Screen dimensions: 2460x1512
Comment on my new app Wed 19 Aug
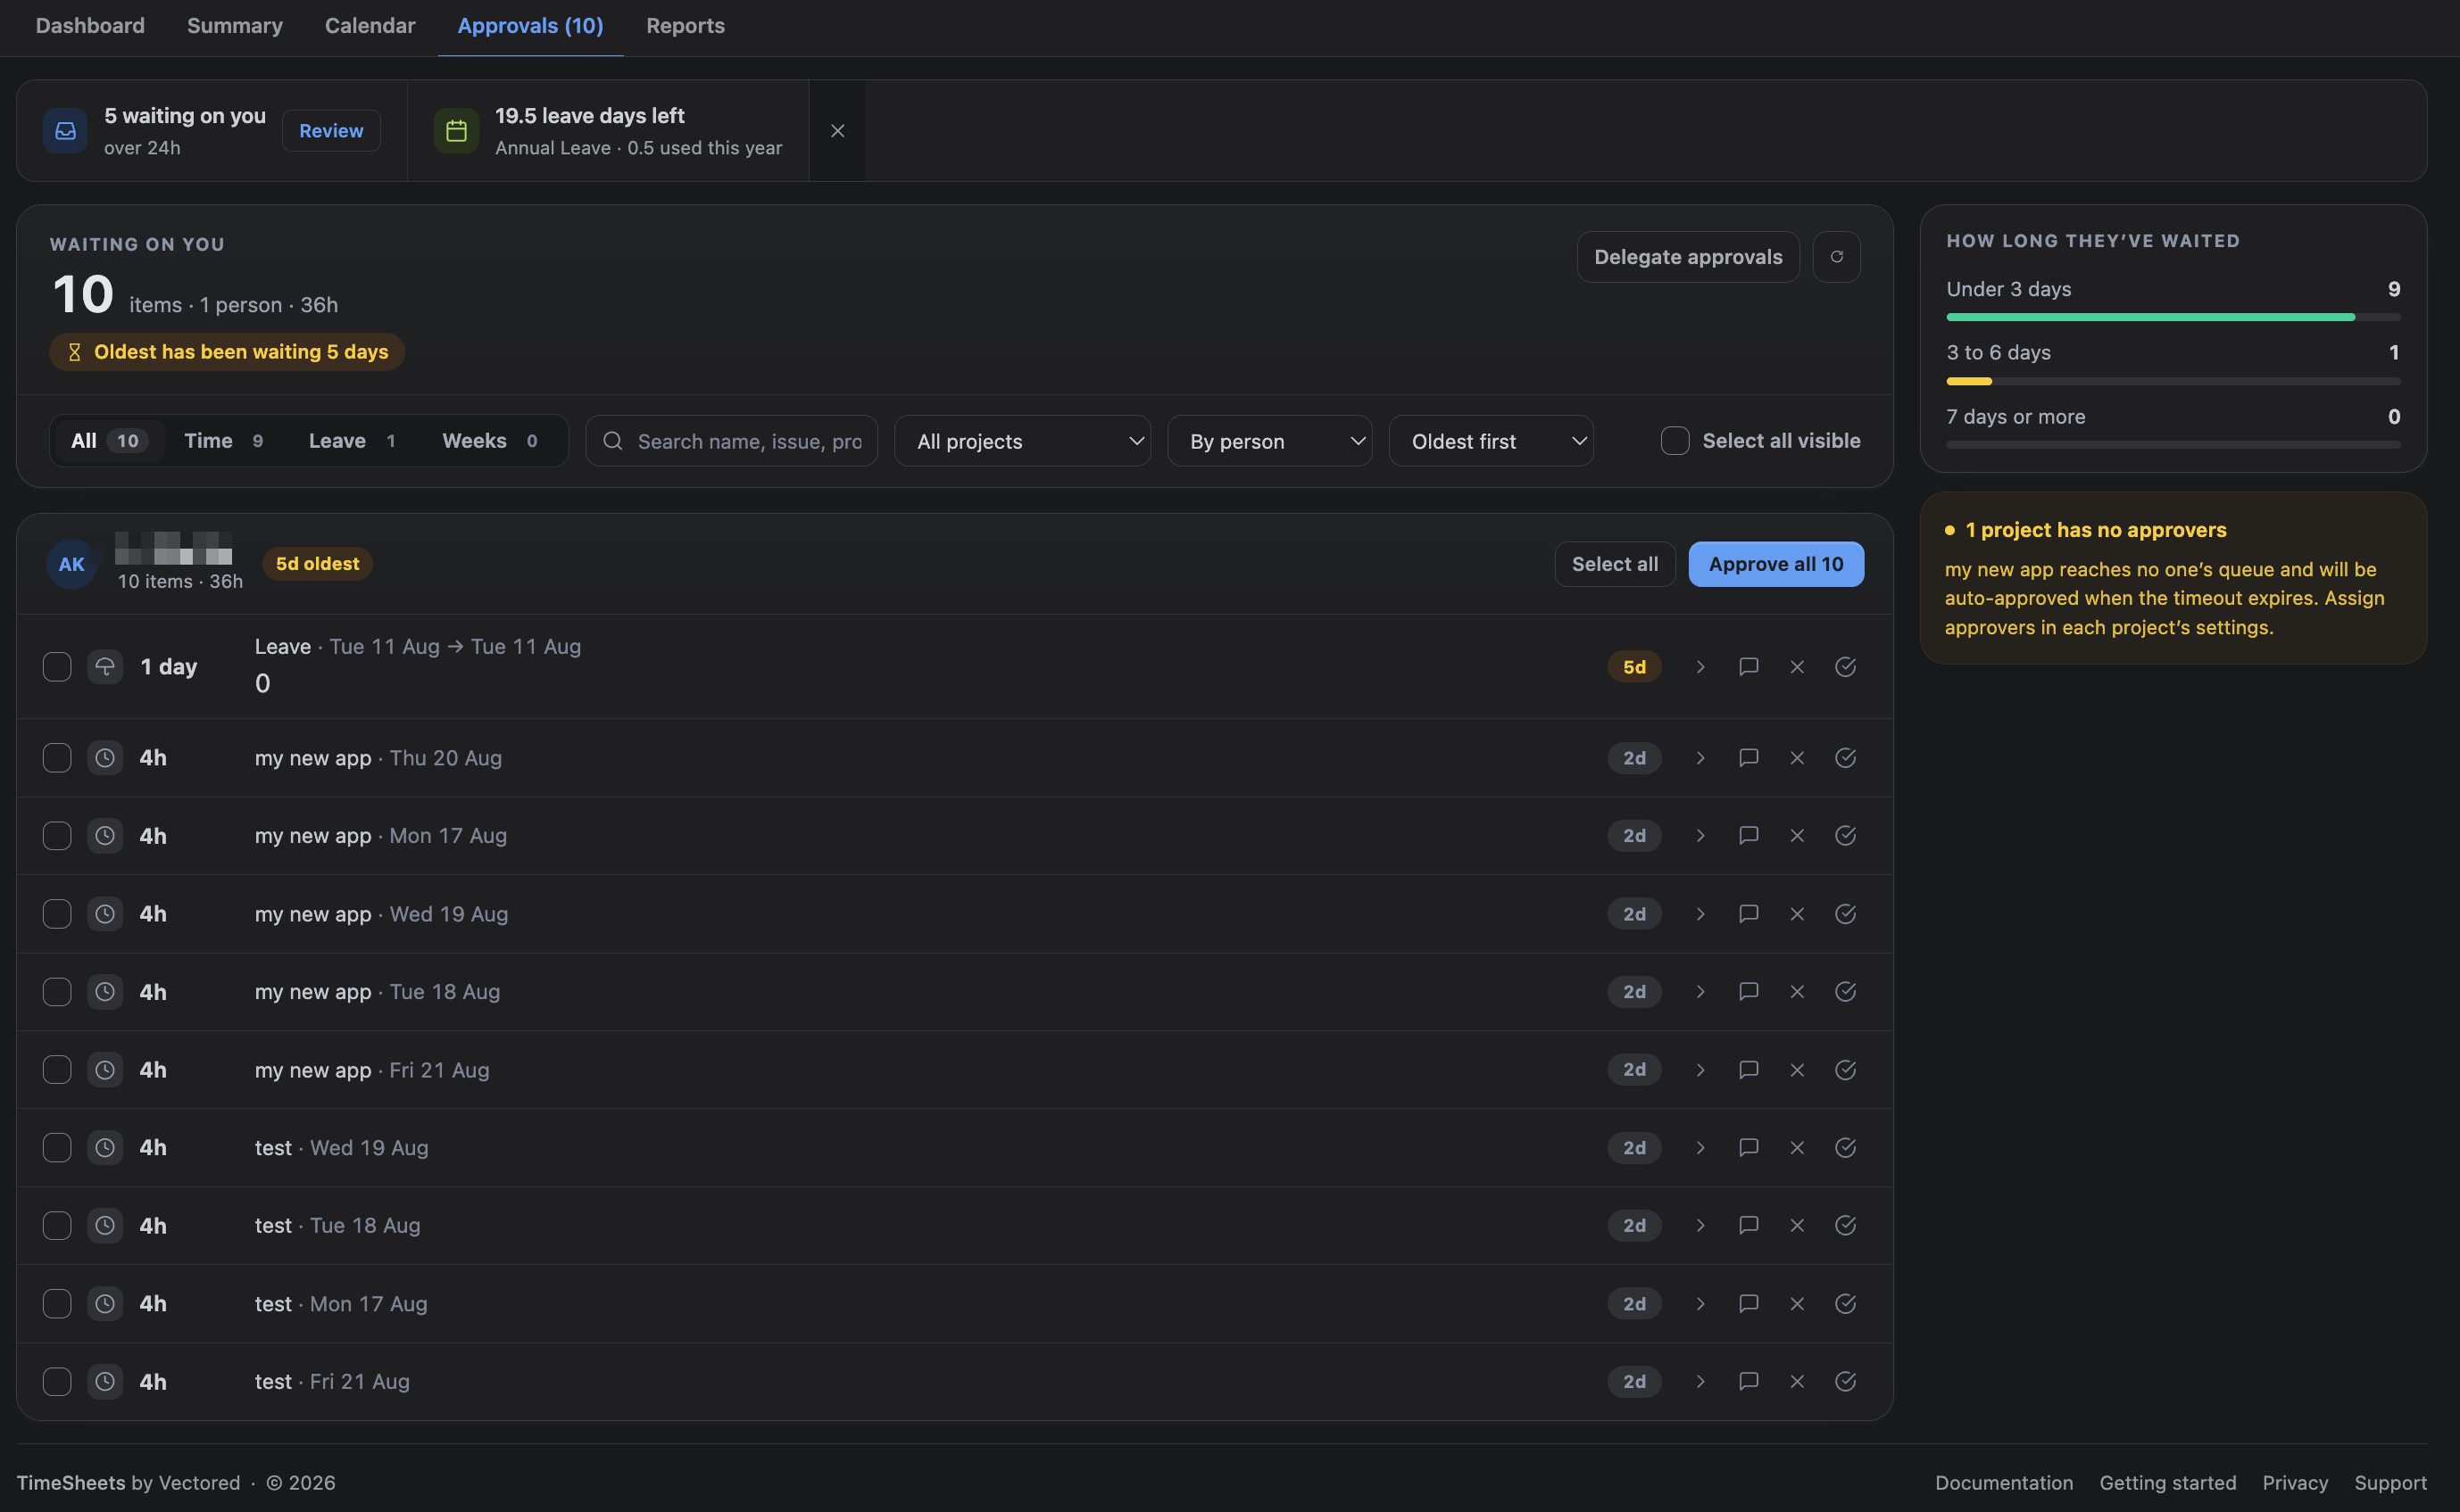[1748, 914]
